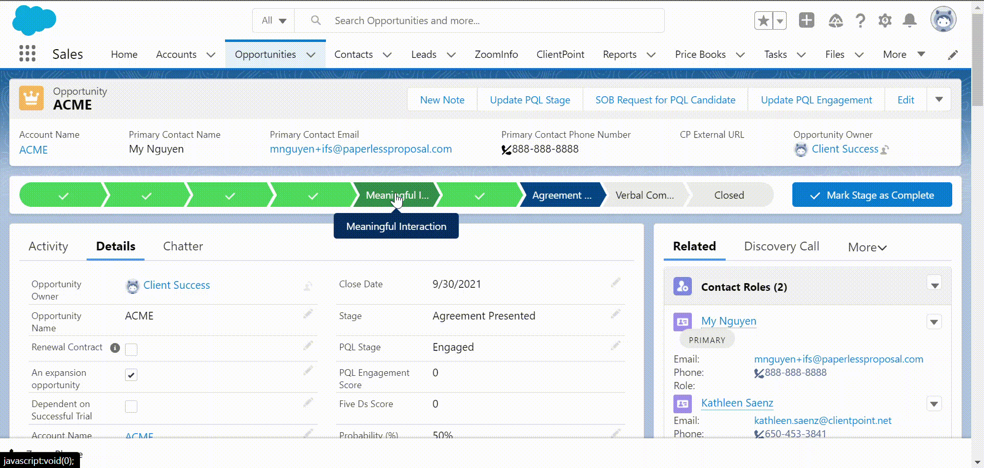Click the New Note button
The image size is (984, 468).
(442, 100)
